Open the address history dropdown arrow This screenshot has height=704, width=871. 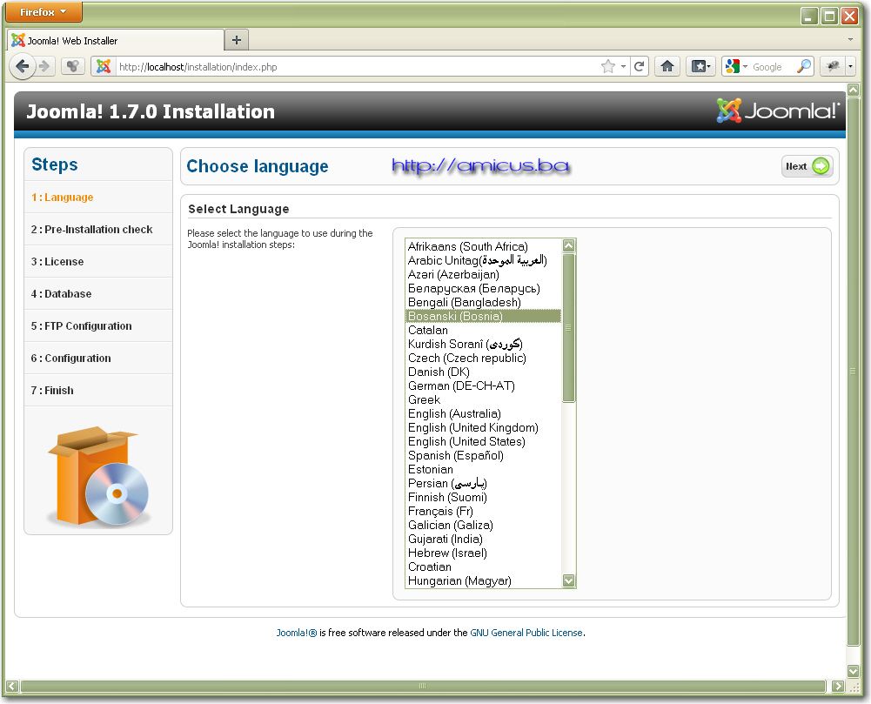[x=623, y=67]
